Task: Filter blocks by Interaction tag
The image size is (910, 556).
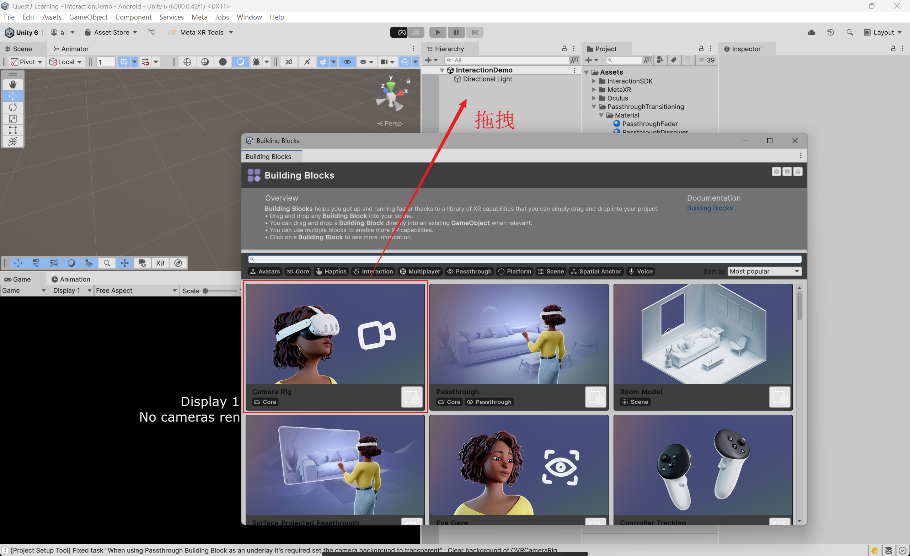Action: coord(373,271)
